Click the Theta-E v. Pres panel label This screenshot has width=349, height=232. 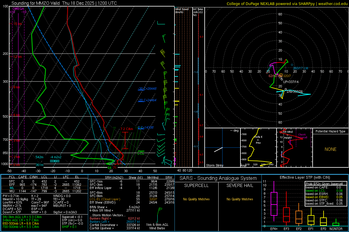point(258,140)
